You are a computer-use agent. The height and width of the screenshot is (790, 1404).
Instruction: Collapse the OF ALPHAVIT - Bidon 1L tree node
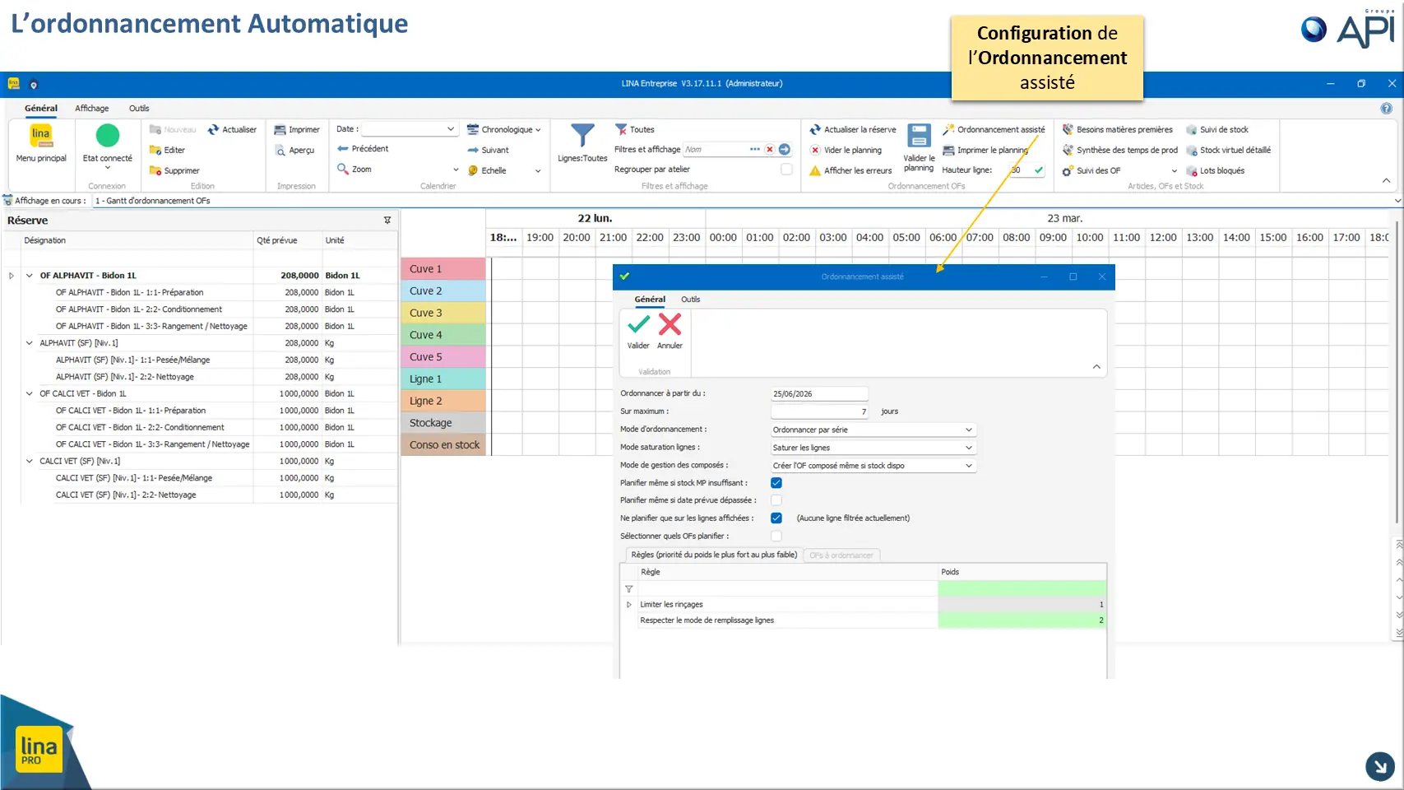(x=30, y=276)
